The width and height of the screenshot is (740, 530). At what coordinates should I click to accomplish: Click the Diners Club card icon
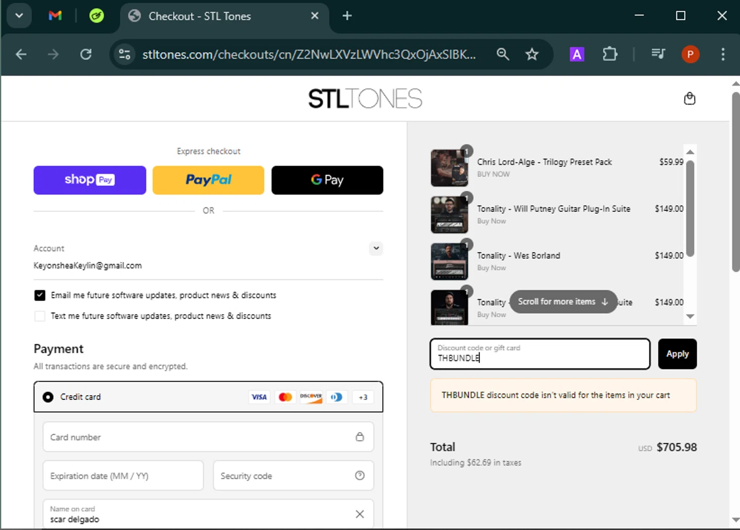[x=337, y=397]
